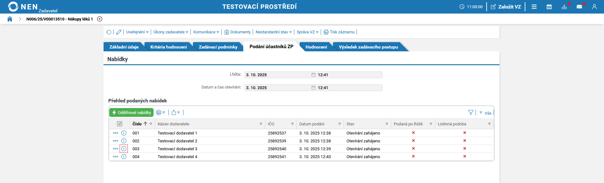This screenshot has width=604, height=183.
Task: Expand the Komunikace menu
Action: tap(206, 32)
